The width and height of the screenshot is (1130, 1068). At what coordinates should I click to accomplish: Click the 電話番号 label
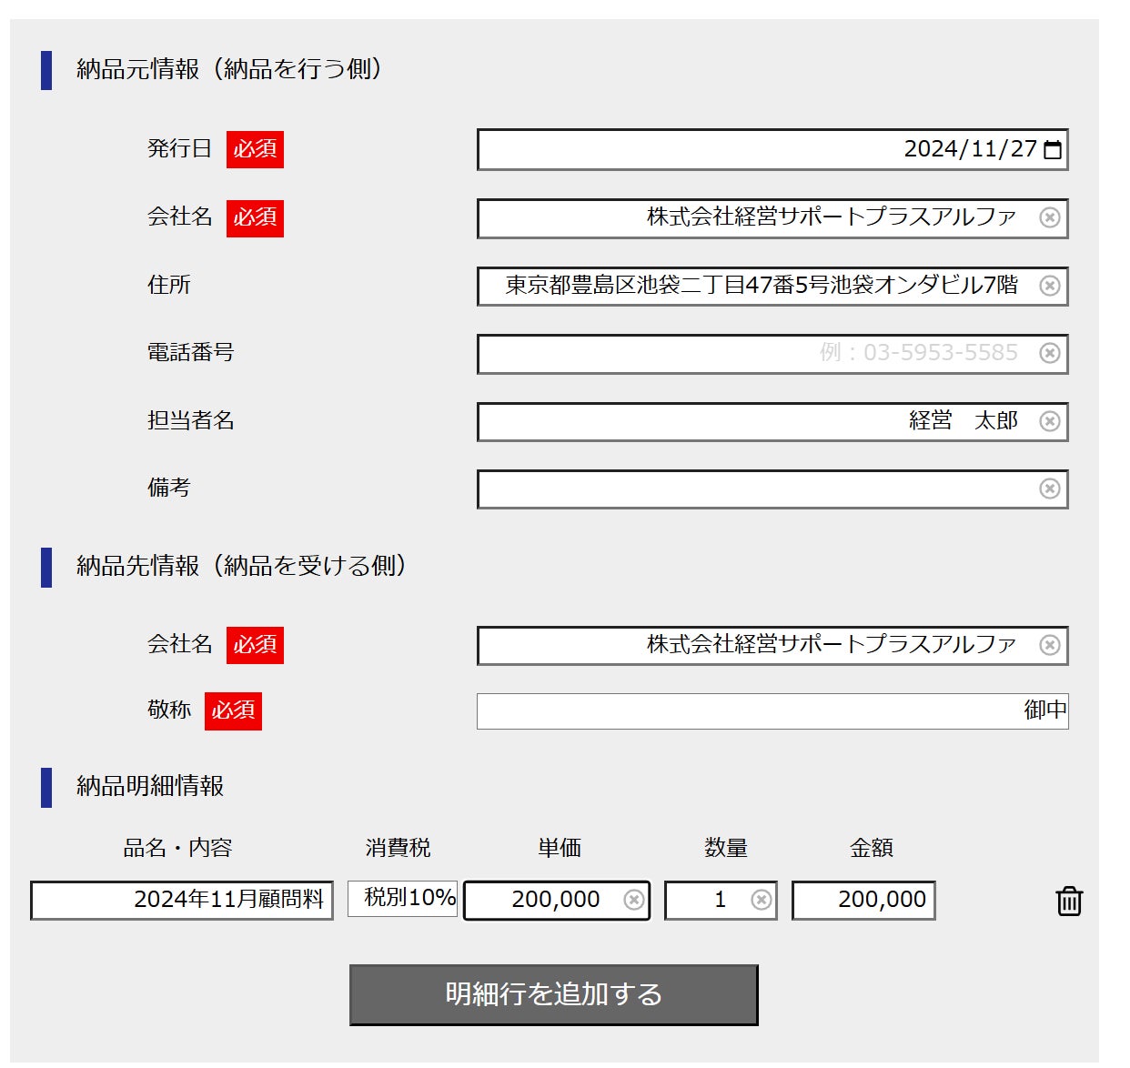tap(191, 352)
